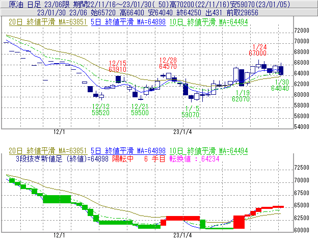Image resolution: width=318 pixels, height=242 pixels.
Task: Click the 終64250 closing price value
Action: (189, 13)
